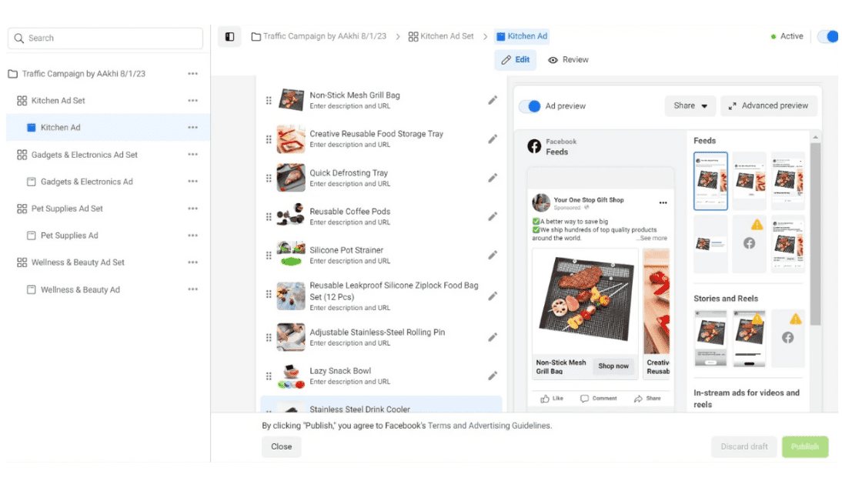Click edit pencil for Lazy Snack Bowl
842x481 pixels.
(493, 376)
